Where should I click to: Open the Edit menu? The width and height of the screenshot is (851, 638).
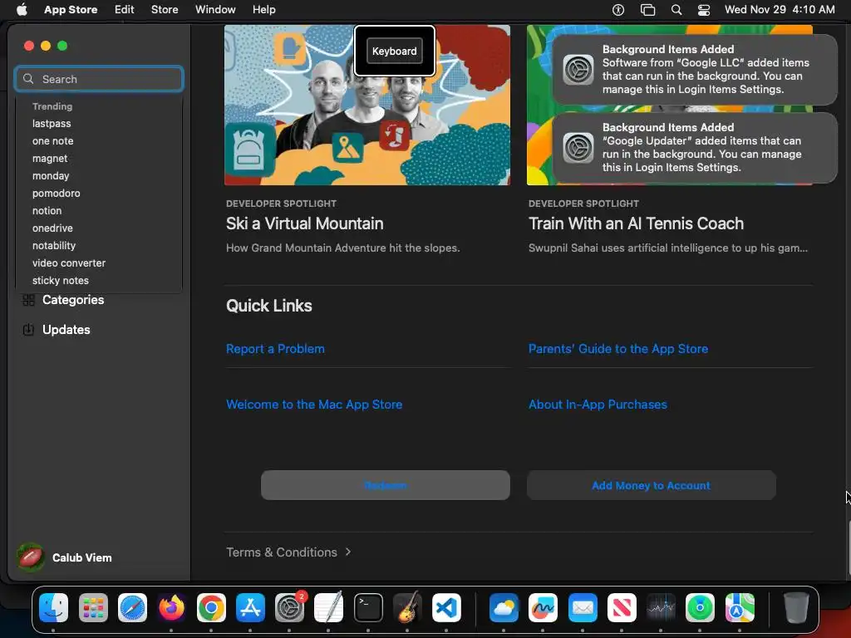coord(125,9)
